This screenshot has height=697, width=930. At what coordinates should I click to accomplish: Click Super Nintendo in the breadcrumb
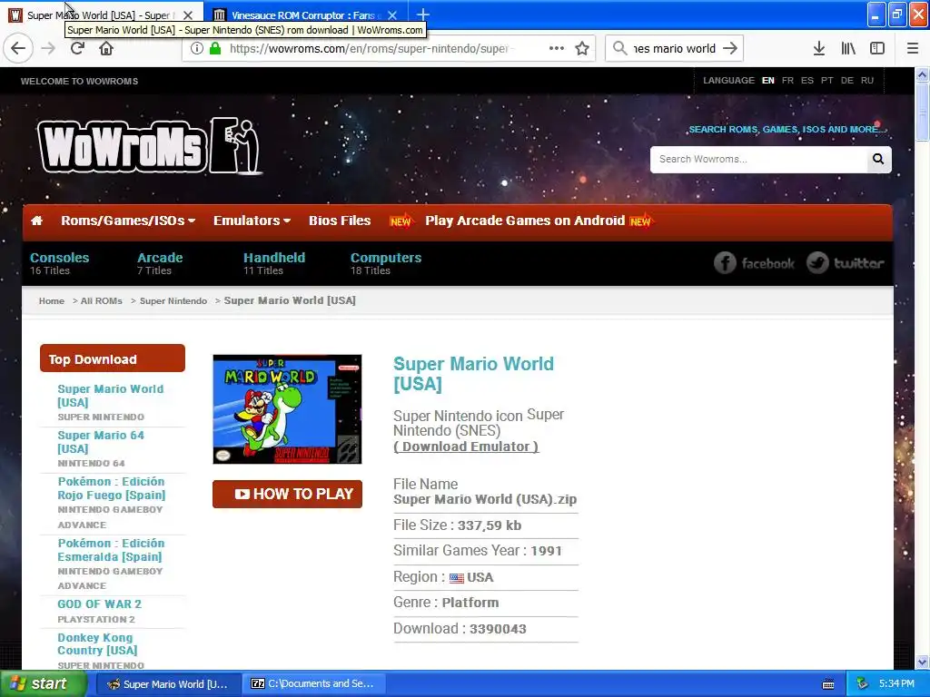click(173, 301)
